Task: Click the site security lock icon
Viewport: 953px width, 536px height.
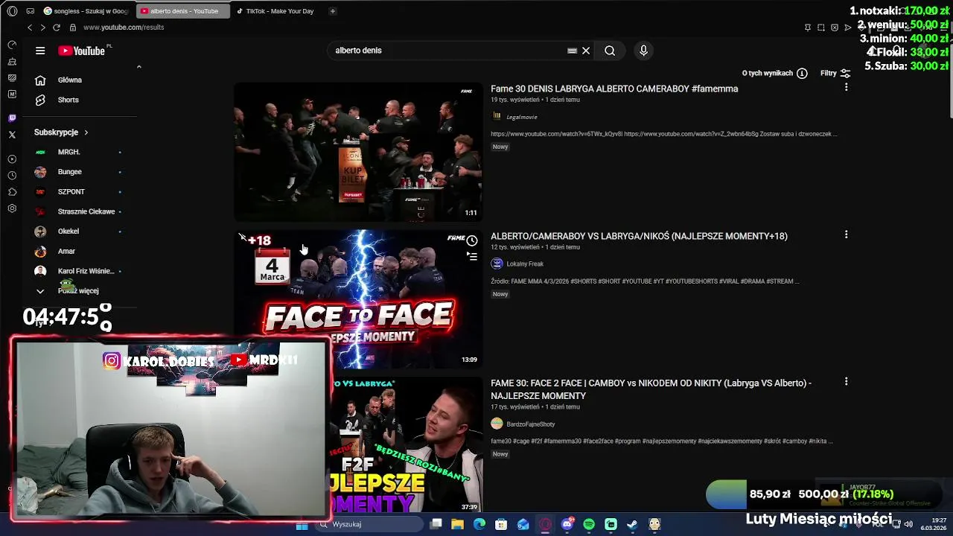Action: coord(72,28)
